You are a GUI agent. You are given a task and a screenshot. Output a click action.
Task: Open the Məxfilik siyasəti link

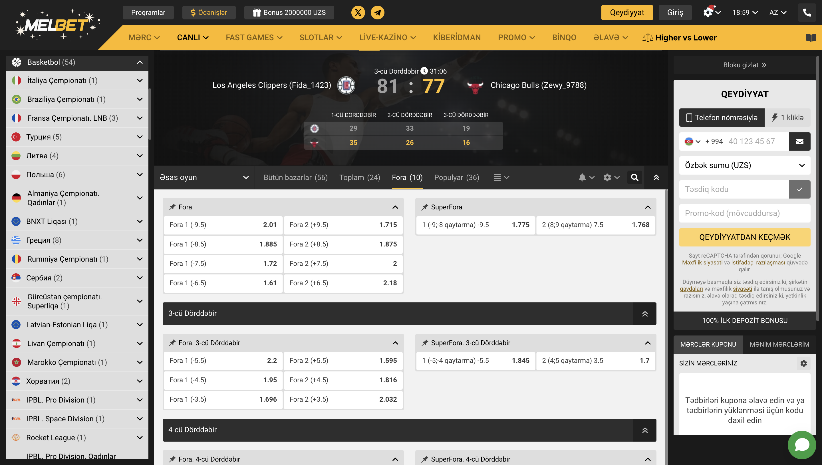[702, 262]
